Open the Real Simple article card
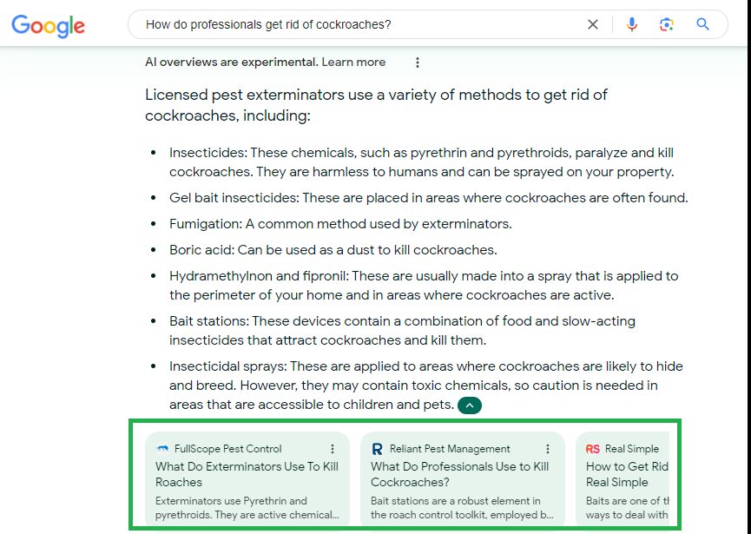This screenshot has width=751, height=534. click(623, 479)
